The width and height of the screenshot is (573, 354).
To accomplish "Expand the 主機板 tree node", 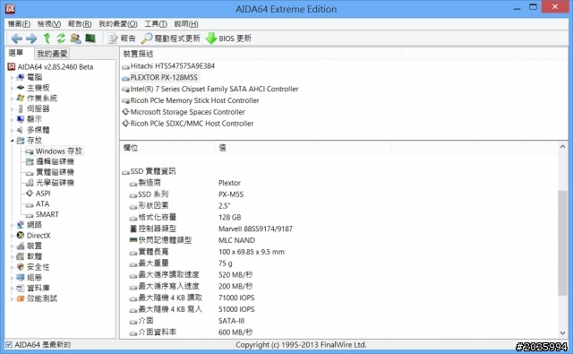I will pyautogui.click(x=12, y=88).
